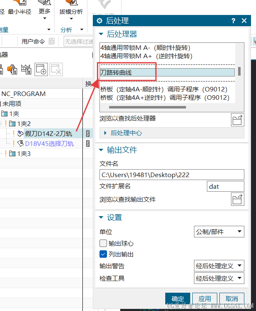256x311 pixels.
Task: Click the 文件扩展名 dat field
Action: (x=226, y=186)
